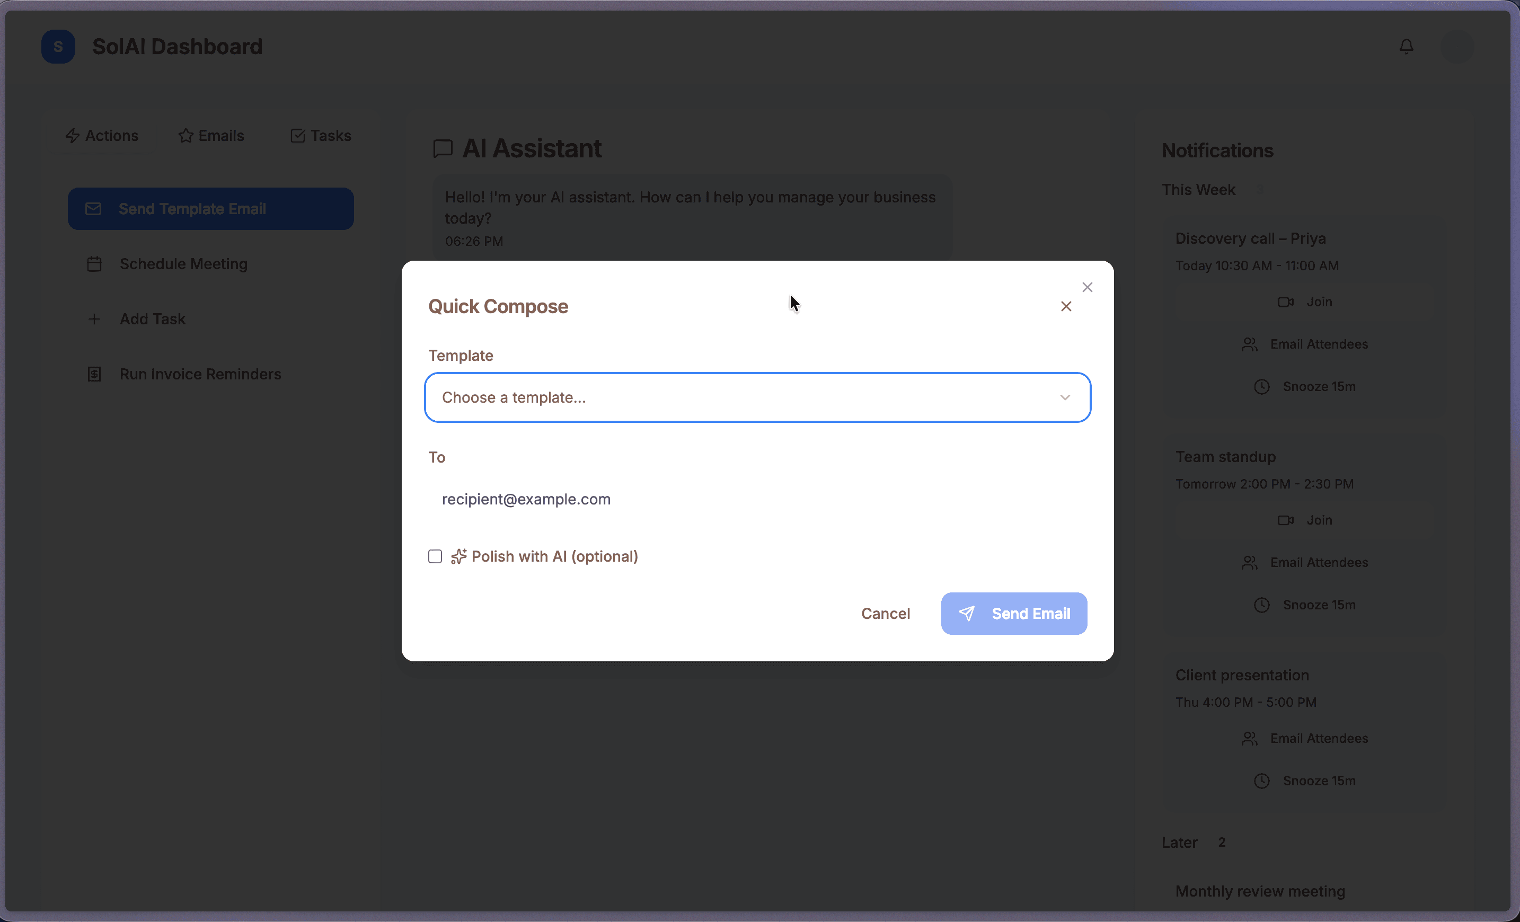The width and height of the screenshot is (1520, 922).
Task: Click people icon under Discovery call
Action: click(1250, 344)
